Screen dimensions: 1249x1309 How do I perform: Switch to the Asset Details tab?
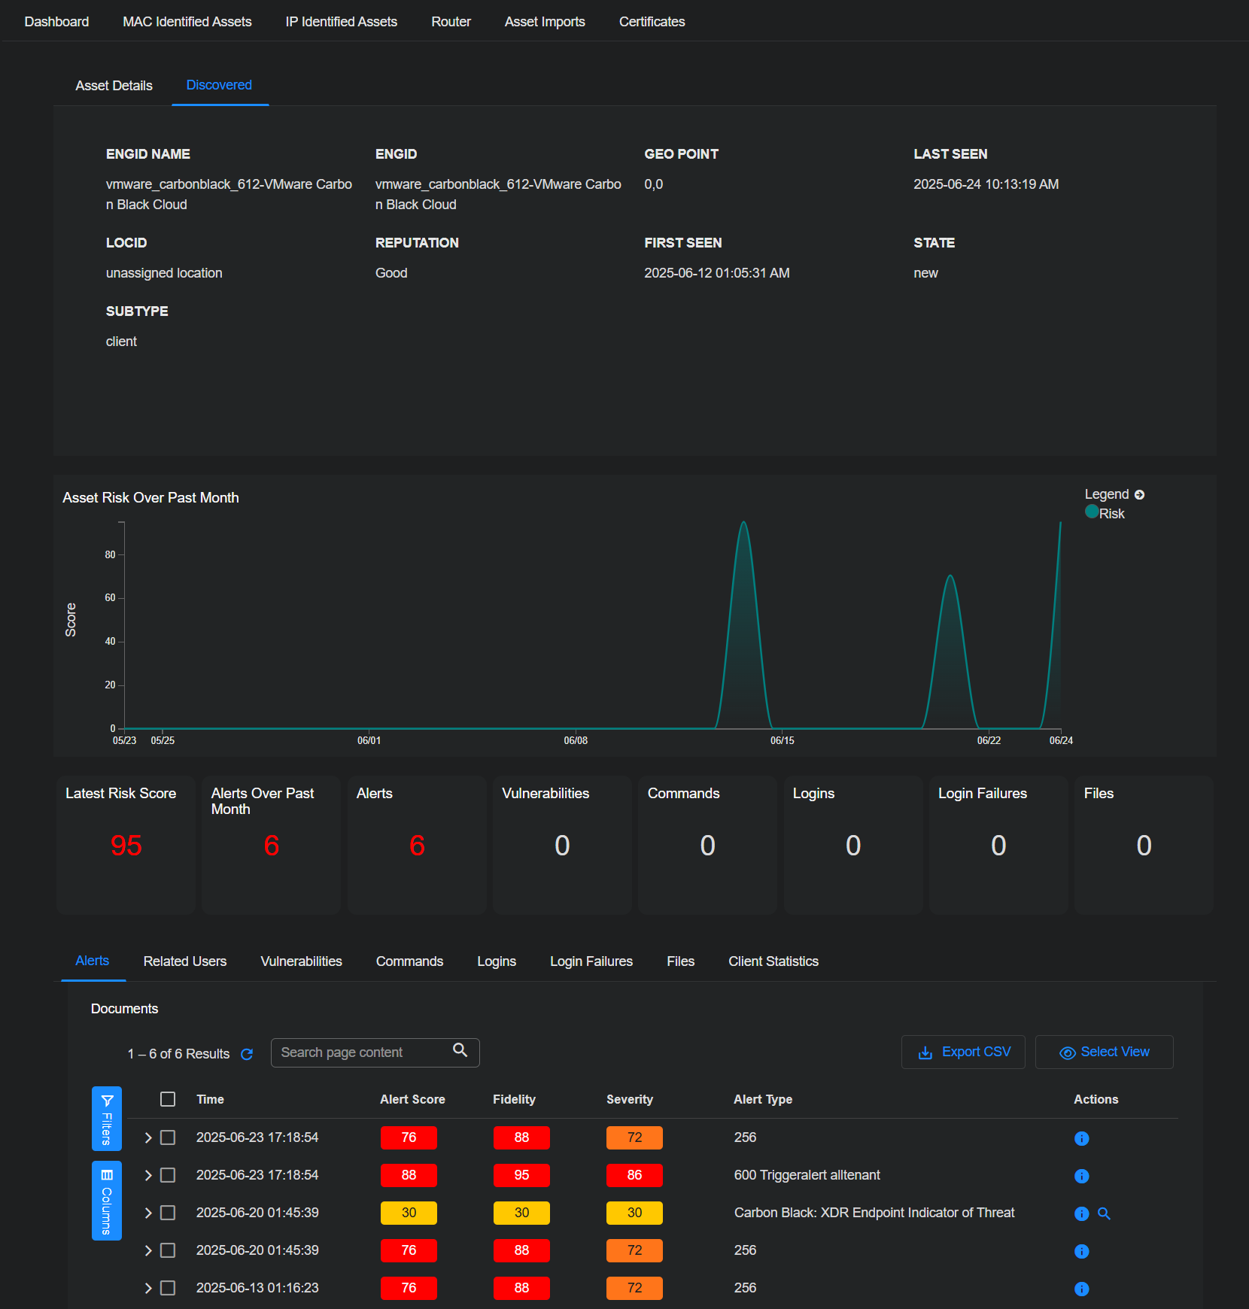pos(114,86)
